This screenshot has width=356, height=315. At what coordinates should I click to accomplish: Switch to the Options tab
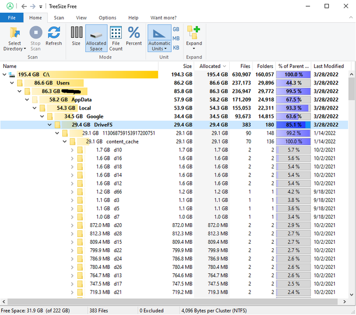click(x=107, y=18)
